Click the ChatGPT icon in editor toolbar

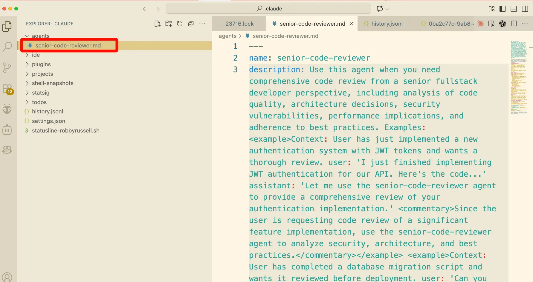(x=503, y=24)
